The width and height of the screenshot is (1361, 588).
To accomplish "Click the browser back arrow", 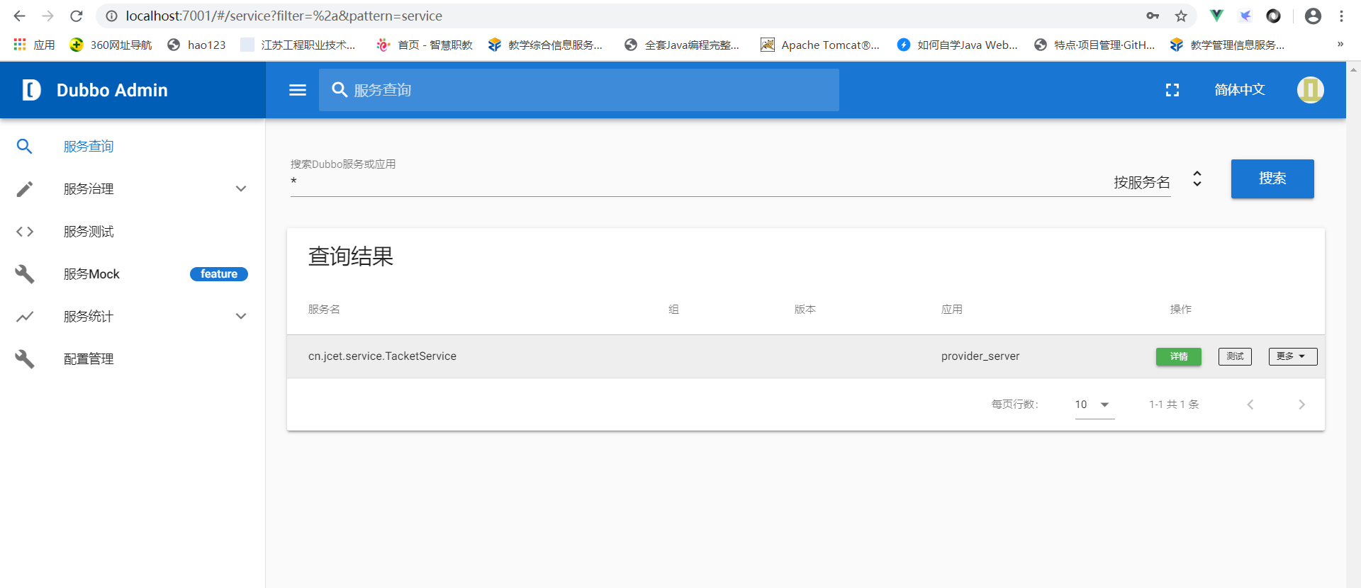I will point(19,16).
